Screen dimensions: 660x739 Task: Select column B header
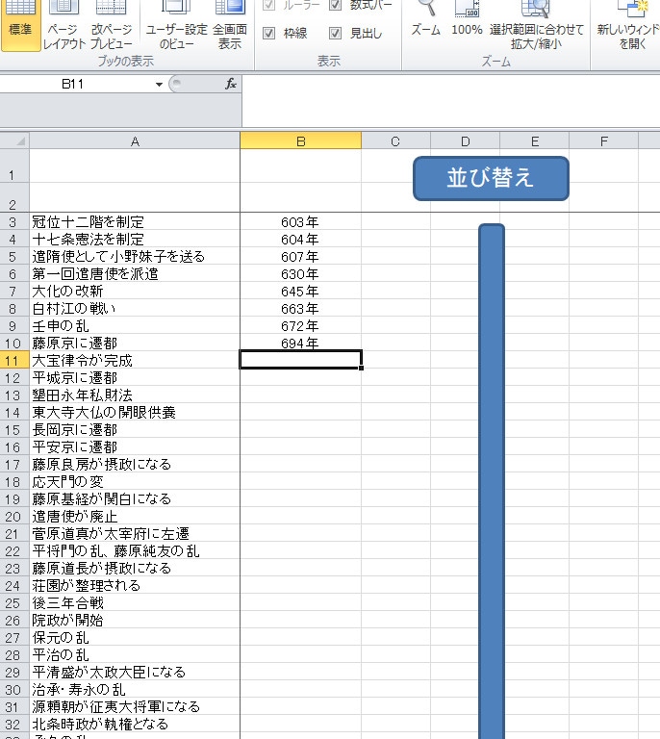[300, 140]
